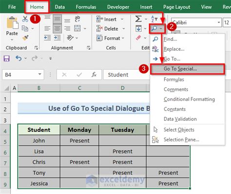Open the AutoSum dropdown arrow
Image resolution: width=231 pixels, height=194 pixels.
tap(146, 19)
